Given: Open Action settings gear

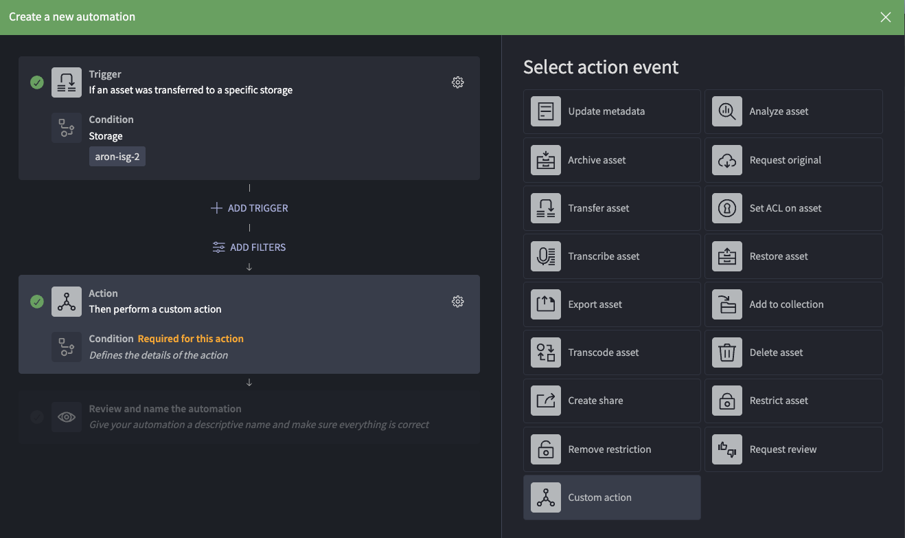Looking at the screenshot, I should pos(458,302).
